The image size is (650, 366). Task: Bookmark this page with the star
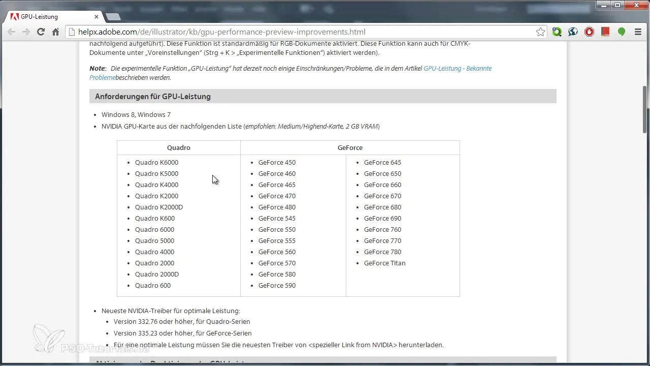coord(540,32)
